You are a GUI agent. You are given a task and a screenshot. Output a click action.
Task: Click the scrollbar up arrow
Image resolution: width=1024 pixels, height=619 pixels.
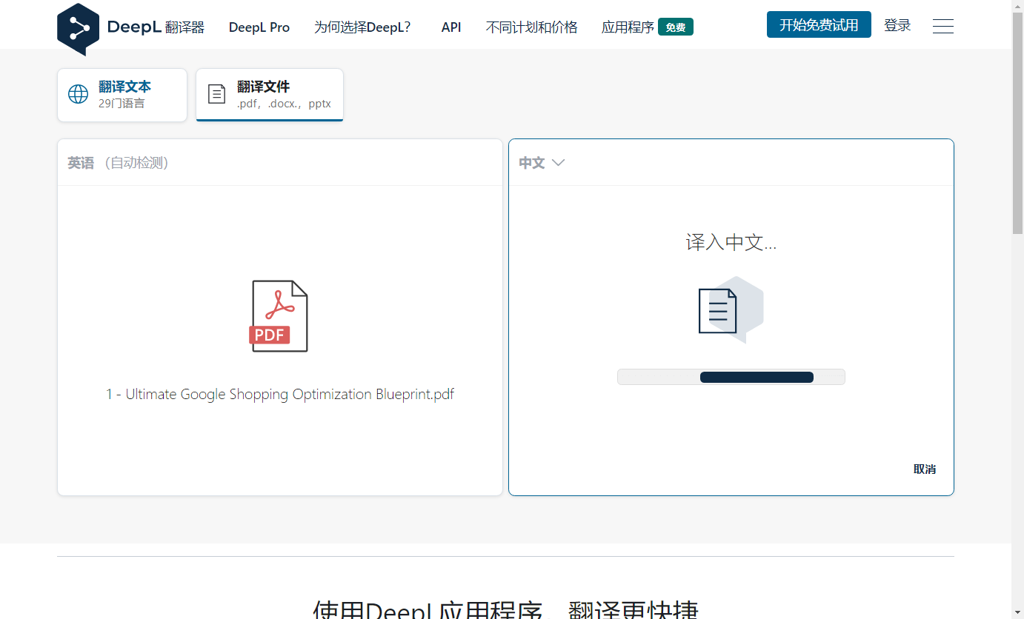pos(1018,6)
